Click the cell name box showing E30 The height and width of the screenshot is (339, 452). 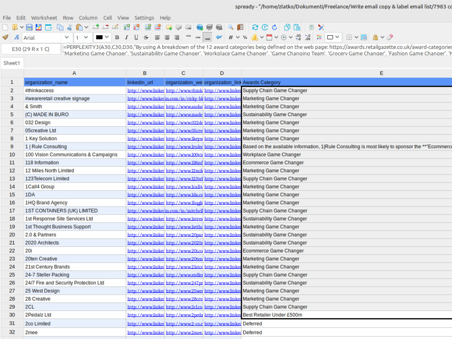(x=31, y=48)
